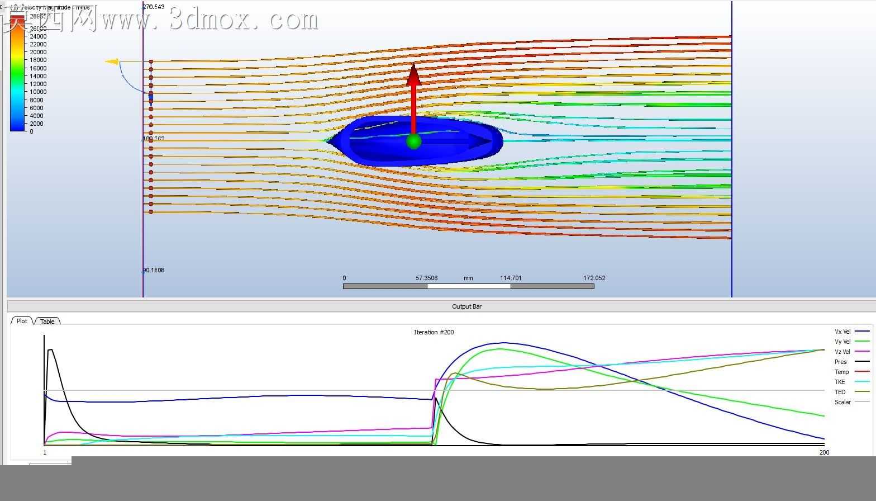Click the '200' x-axis end label
The image size is (876, 501).
824,452
